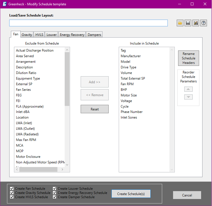Select MCA item
The height and width of the screenshot is (206, 212).
[x=20, y=145]
